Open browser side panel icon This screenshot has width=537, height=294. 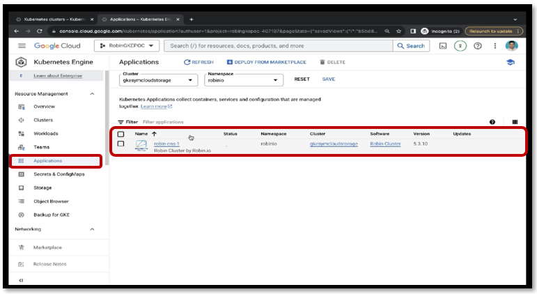point(413,31)
